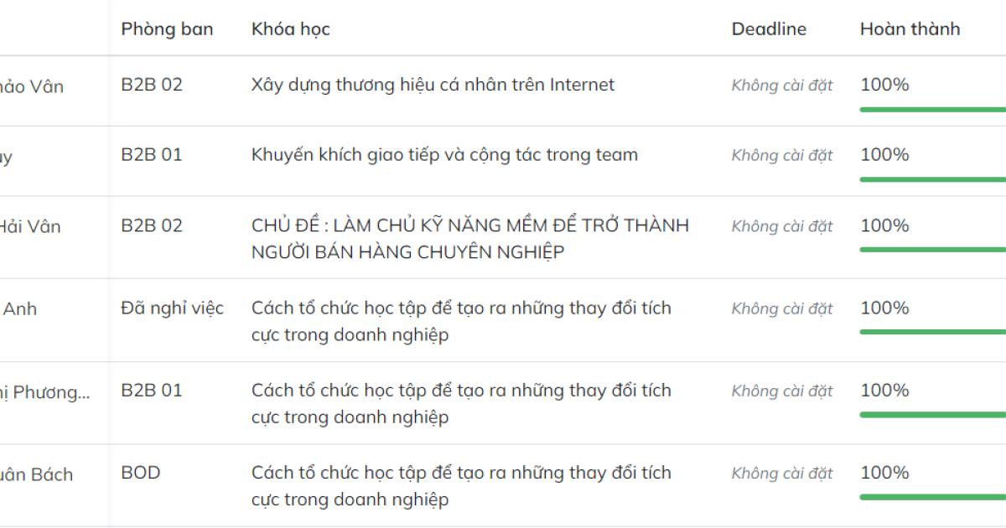The image size is (1006, 528).
Task: Sort by the "Deadline" column header
Action: pyautogui.click(x=769, y=28)
